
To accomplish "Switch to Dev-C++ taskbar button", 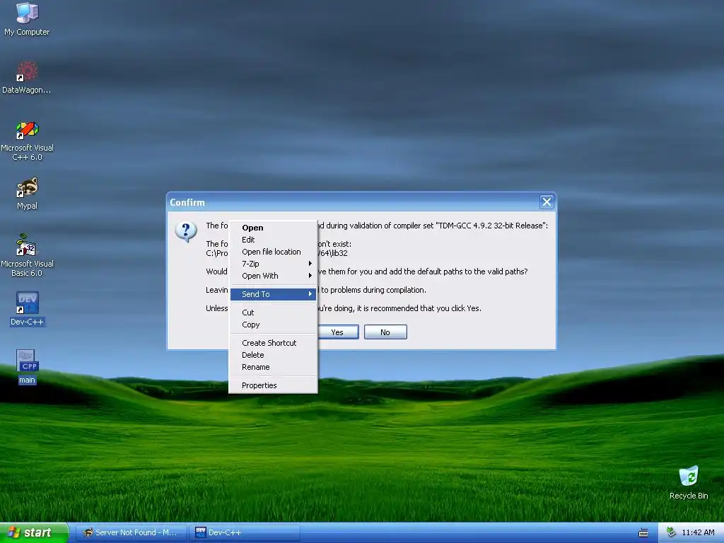I will point(245,533).
